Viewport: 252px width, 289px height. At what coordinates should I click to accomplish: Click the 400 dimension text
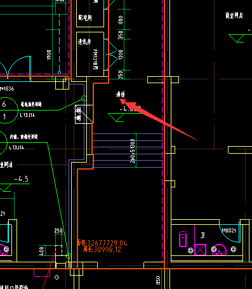coord(42,251)
